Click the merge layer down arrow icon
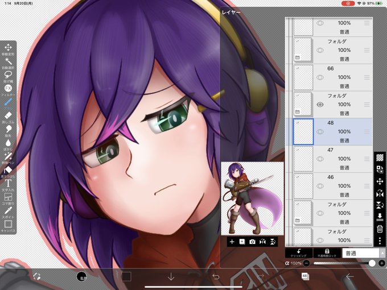 [380, 217]
